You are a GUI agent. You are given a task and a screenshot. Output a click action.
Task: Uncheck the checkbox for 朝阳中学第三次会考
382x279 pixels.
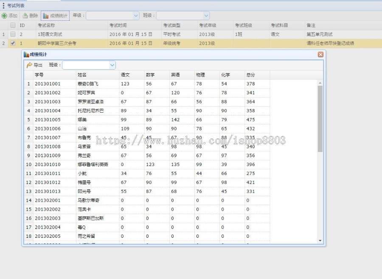click(12, 43)
